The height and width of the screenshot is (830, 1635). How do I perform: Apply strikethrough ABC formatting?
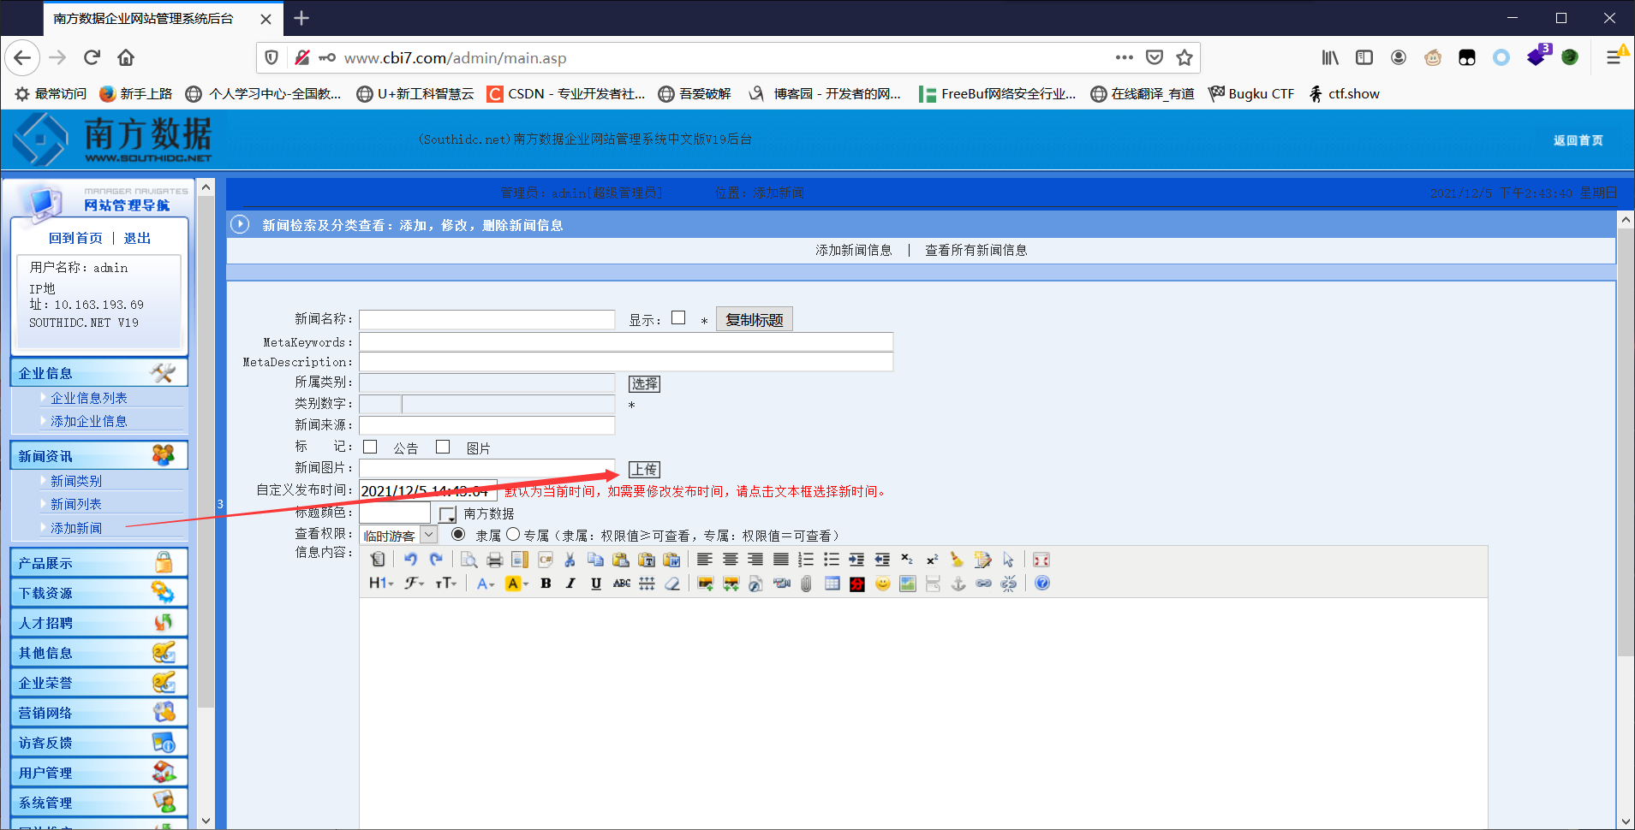[622, 584]
